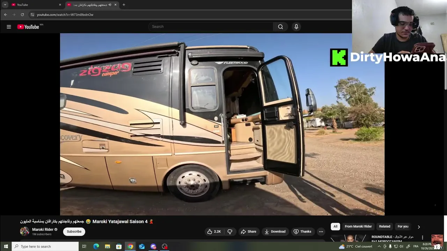The width and height of the screenshot is (447, 251).
Task: Launch Microsoft Edge from taskbar
Action: point(96,246)
